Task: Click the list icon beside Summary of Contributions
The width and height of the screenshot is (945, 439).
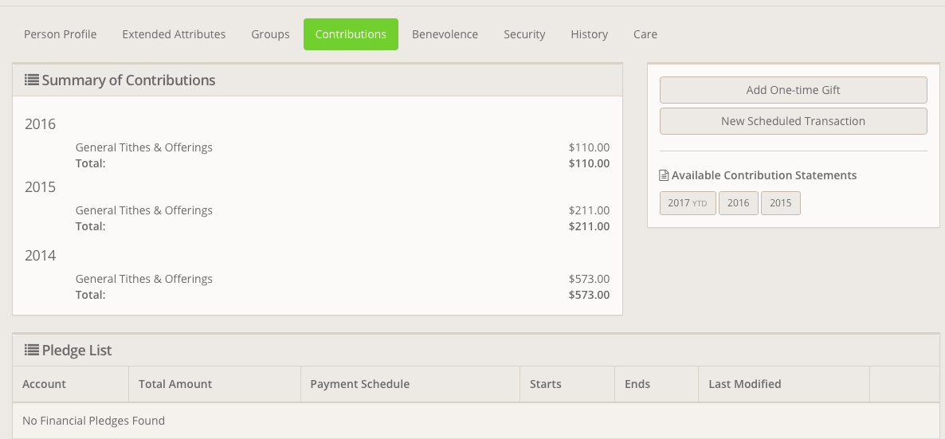Action: (32, 80)
